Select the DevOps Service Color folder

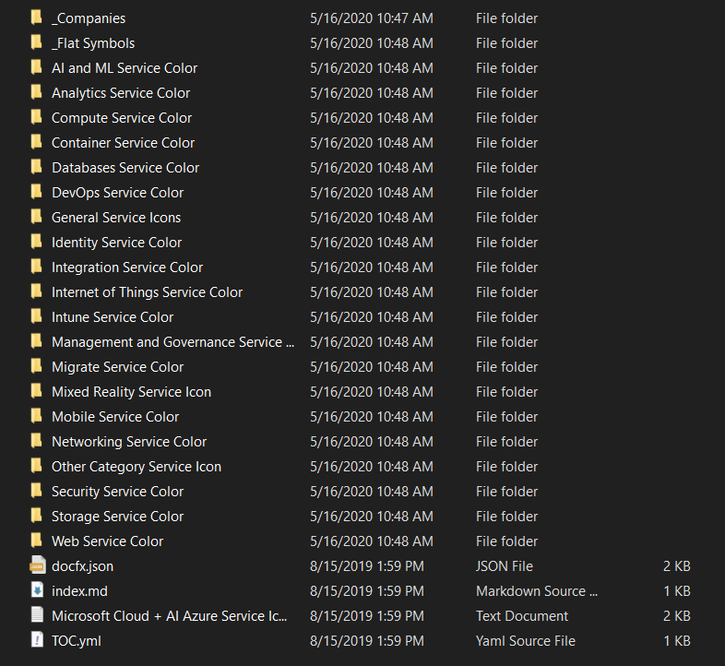[117, 193]
